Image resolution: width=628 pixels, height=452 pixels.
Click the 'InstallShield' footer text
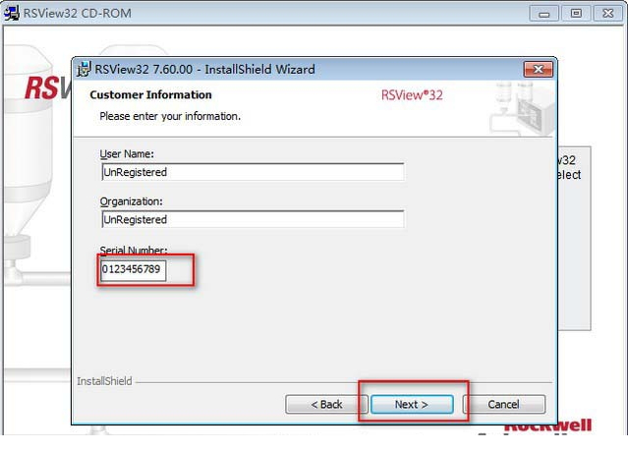click(x=104, y=381)
